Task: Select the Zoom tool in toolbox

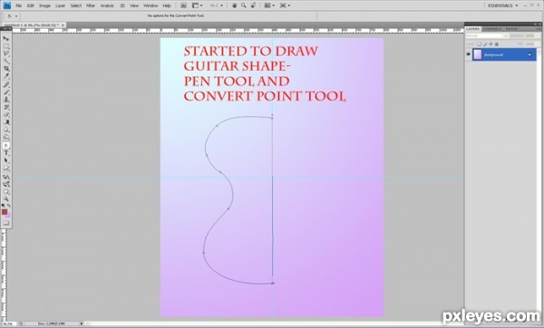Action: (x=6, y=199)
